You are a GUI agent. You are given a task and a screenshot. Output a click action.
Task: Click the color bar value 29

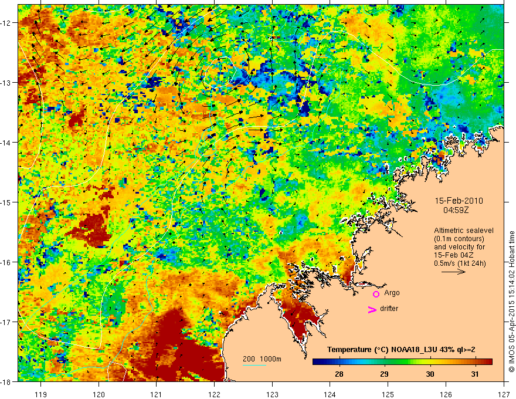384,374
